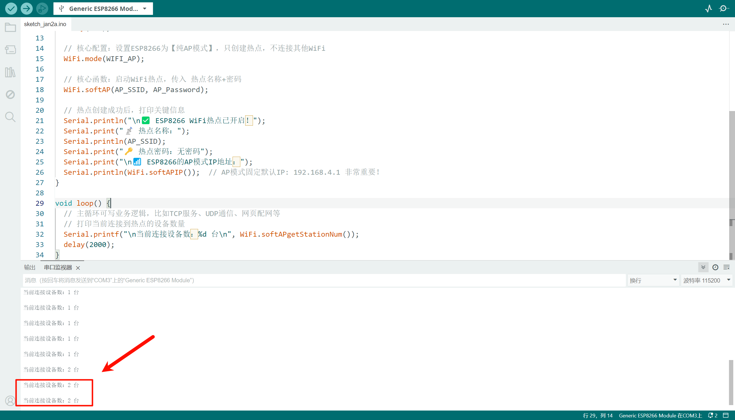This screenshot has height=420, width=735.
Task: Open the Serial Monitor magnifier icon
Action: click(724, 8)
